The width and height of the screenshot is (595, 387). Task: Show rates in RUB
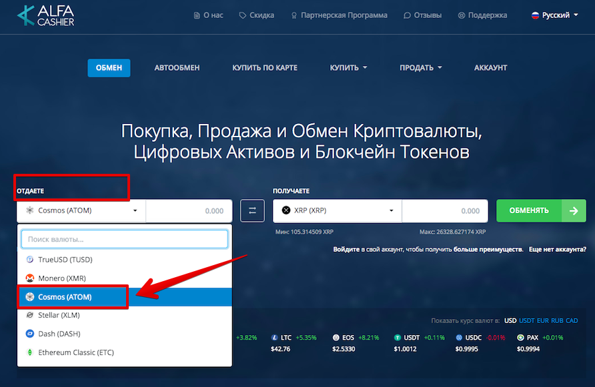(x=557, y=320)
